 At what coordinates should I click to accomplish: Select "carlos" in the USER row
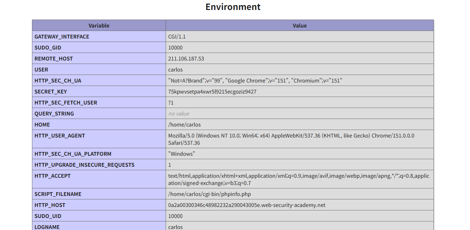point(176,69)
